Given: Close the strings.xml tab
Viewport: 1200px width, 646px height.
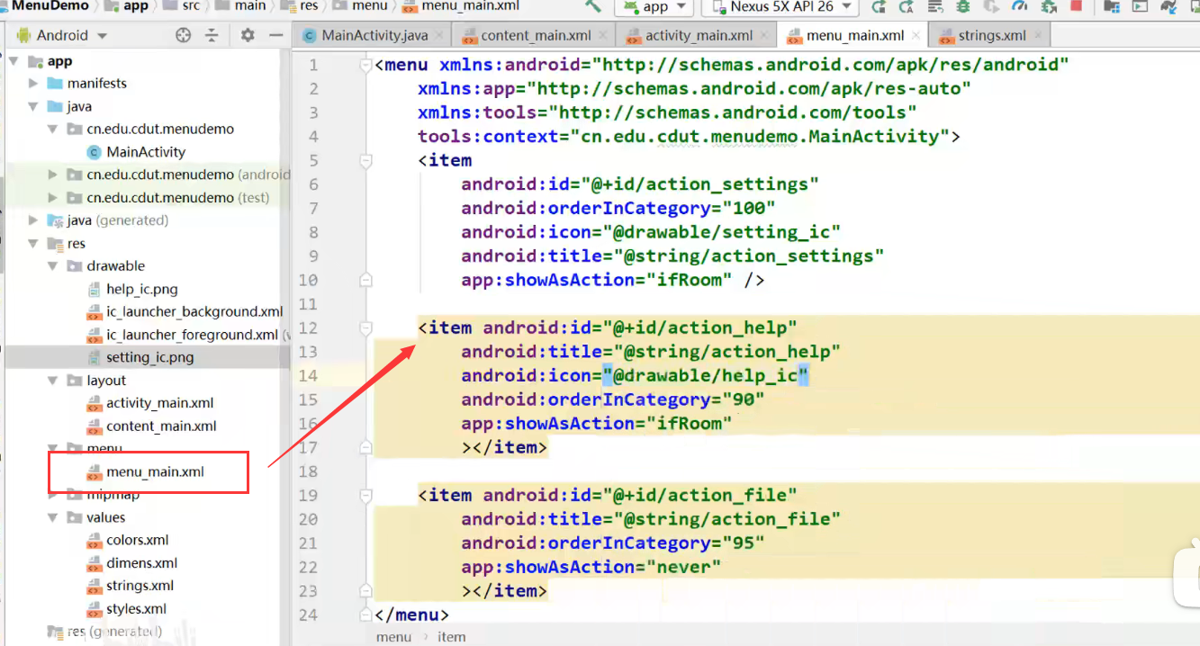Looking at the screenshot, I should 1037,36.
